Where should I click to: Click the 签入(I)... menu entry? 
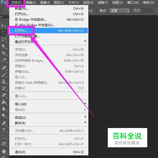(49, 77)
